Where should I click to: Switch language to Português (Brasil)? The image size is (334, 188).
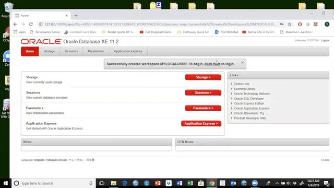tap(56, 160)
